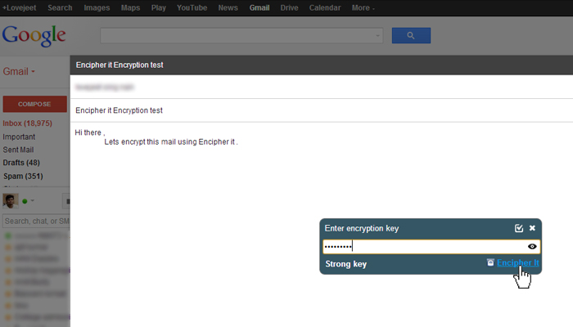Click the message body starting Hi there
This screenshot has width=573, height=327.
pos(156,137)
